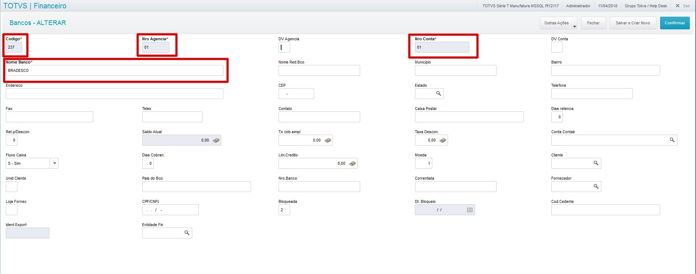Screen dimensions: 696x274
Task: Open the Fornecedor lookup magnifier icon
Action: tap(596, 187)
